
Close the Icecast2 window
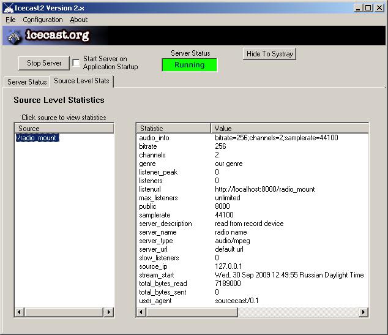coord(379,8)
